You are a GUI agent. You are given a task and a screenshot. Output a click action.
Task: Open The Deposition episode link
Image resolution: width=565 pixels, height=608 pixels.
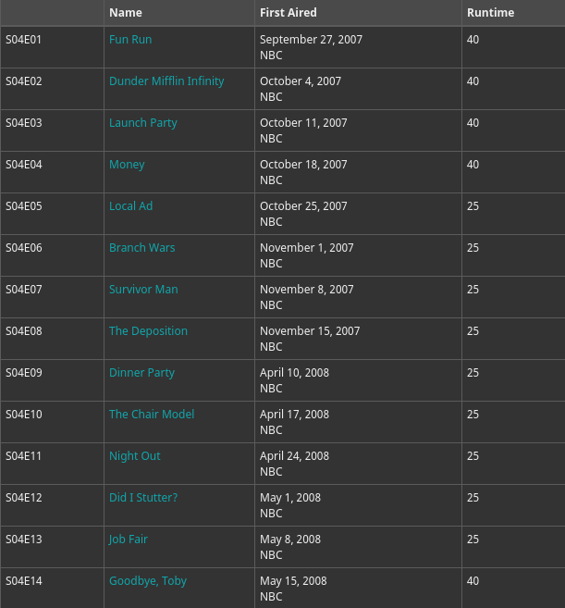148,331
